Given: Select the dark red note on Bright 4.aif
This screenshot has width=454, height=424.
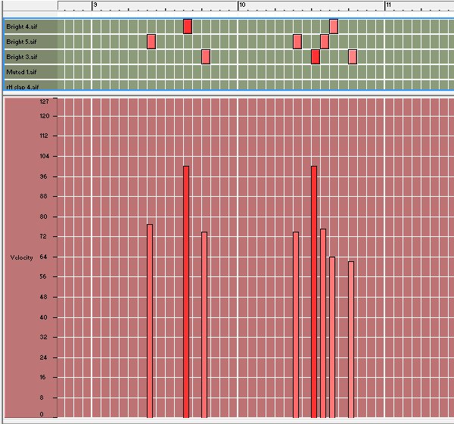Looking at the screenshot, I should (187, 26).
